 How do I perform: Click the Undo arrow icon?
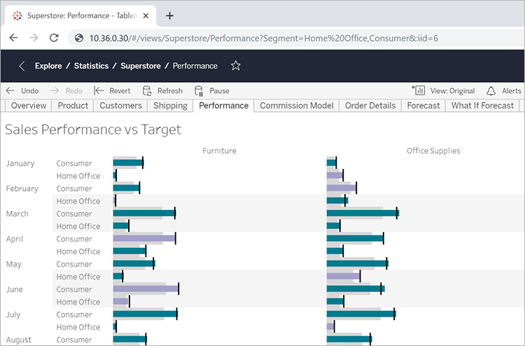pos(10,91)
